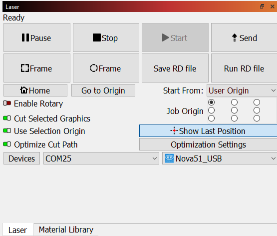Open Optimization Settings
This screenshot has width=277, height=236.
(x=208, y=144)
